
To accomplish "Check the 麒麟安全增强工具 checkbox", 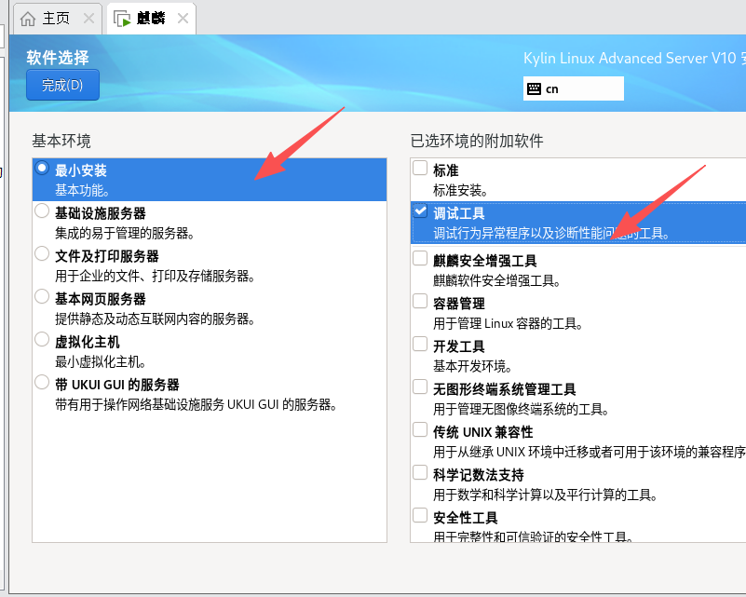I will pyautogui.click(x=420, y=258).
